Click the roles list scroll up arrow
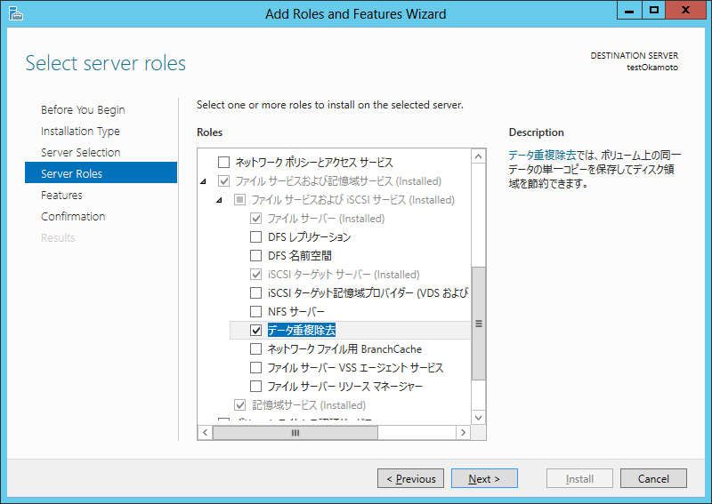The image size is (712, 504). tap(479, 156)
